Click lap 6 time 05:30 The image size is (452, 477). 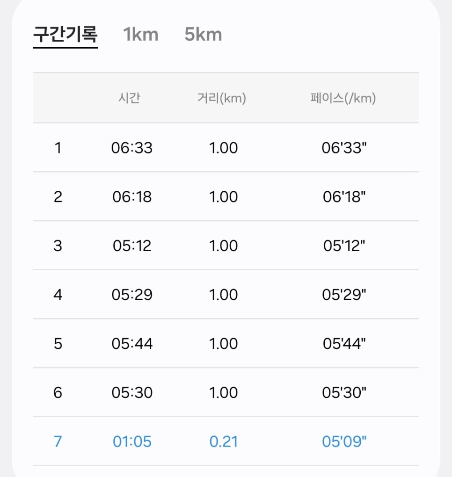[x=132, y=393]
